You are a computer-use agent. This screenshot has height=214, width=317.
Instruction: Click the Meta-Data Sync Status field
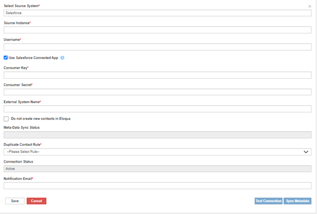pyautogui.click(x=157, y=135)
